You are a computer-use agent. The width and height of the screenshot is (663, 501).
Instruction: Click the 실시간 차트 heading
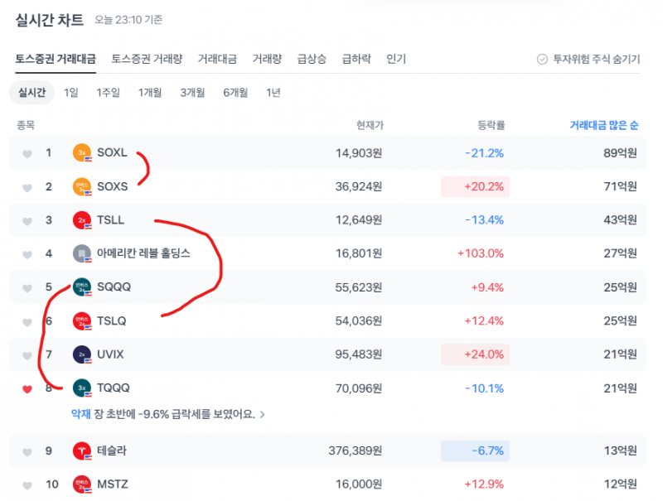(50, 20)
